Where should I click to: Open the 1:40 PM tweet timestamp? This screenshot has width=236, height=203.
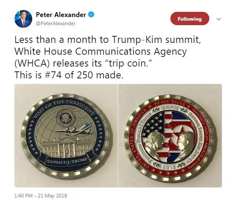23,196
